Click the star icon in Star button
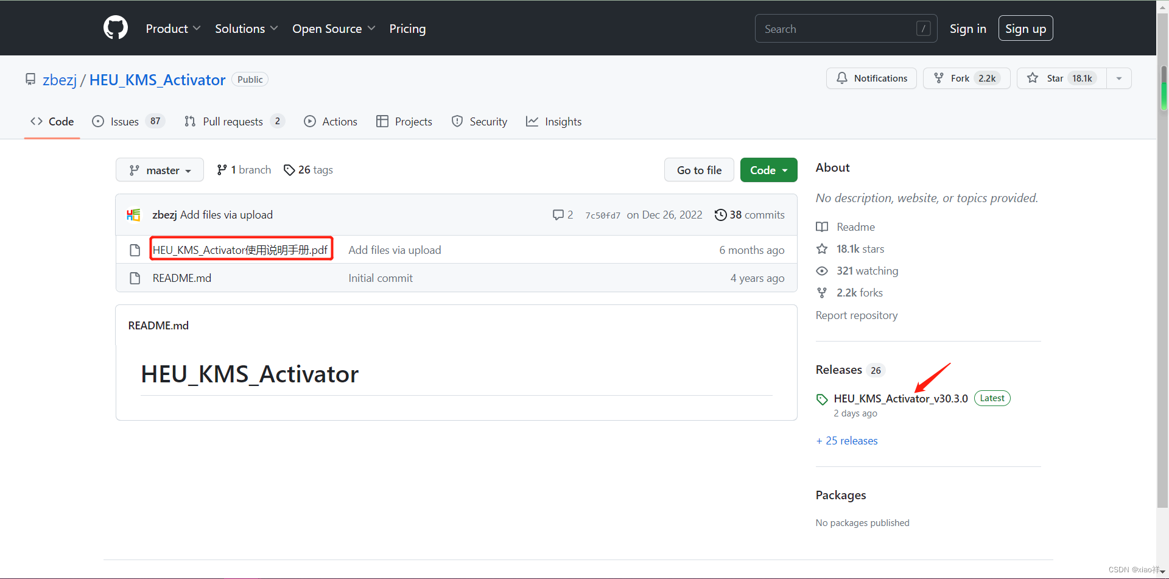1169x579 pixels. 1033,78
